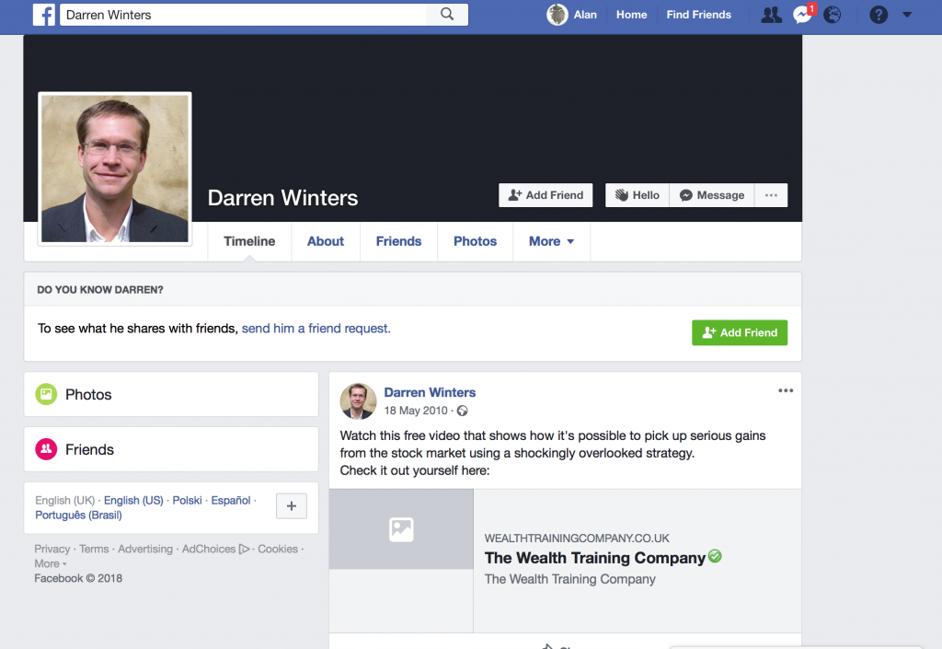Click the search magnifier icon
Viewport: 942px width, 649px height.
click(447, 15)
